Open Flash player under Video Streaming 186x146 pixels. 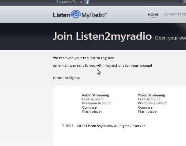tap(148, 111)
